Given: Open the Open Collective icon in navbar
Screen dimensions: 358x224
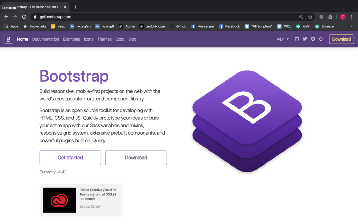Looking at the screenshot, I should [321, 39].
